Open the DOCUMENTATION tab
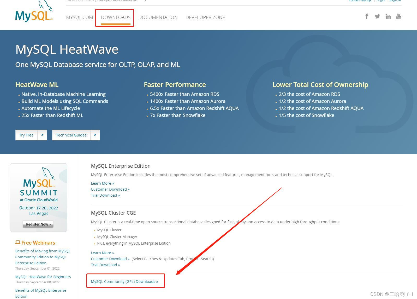 click(x=158, y=17)
